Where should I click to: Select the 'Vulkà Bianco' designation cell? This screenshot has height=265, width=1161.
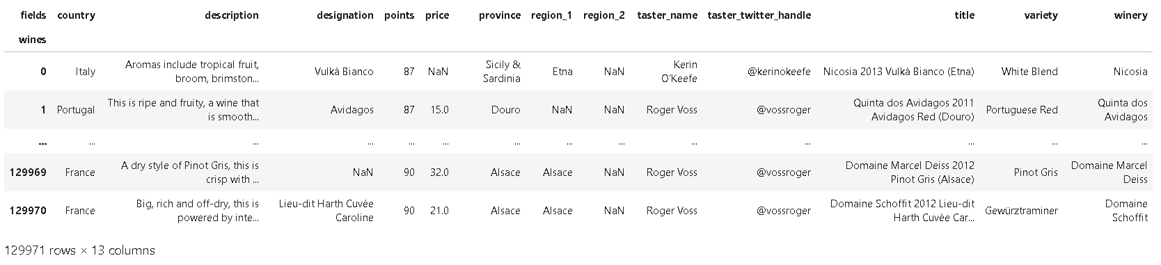click(x=344, y=71)
